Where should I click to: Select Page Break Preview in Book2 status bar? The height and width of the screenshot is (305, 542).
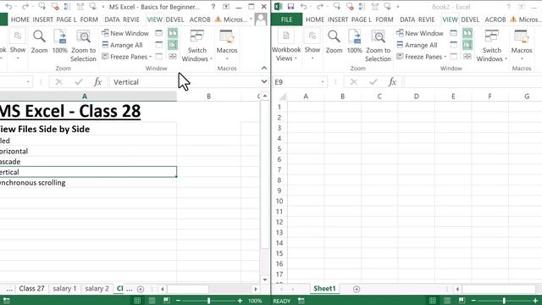(462, 301)
